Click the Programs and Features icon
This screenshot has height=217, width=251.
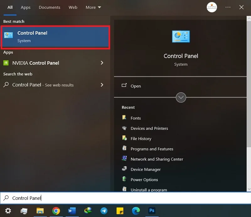click(124, 148)
